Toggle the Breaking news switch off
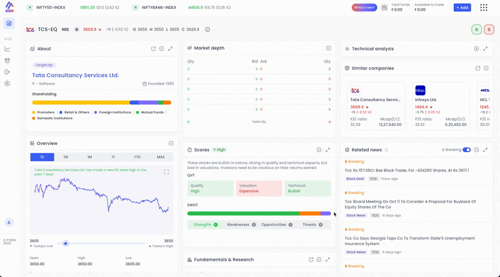 pyautogui.click(x=466, y=150)
